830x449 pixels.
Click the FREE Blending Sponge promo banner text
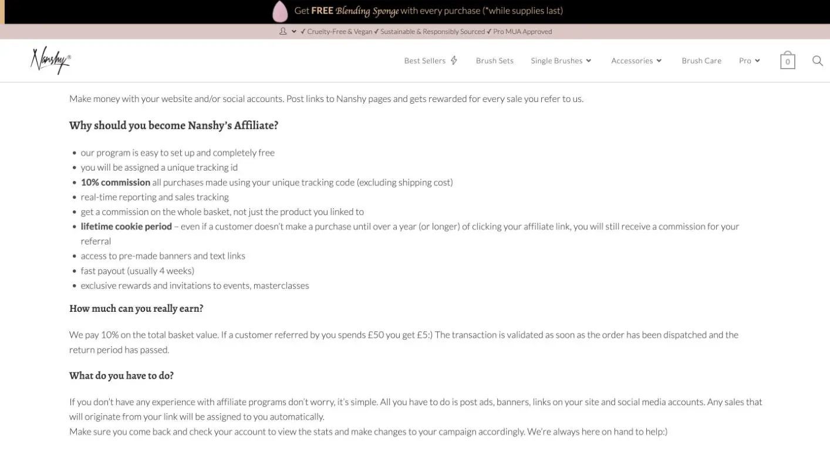pyautogui.click(x=429, y=11)
